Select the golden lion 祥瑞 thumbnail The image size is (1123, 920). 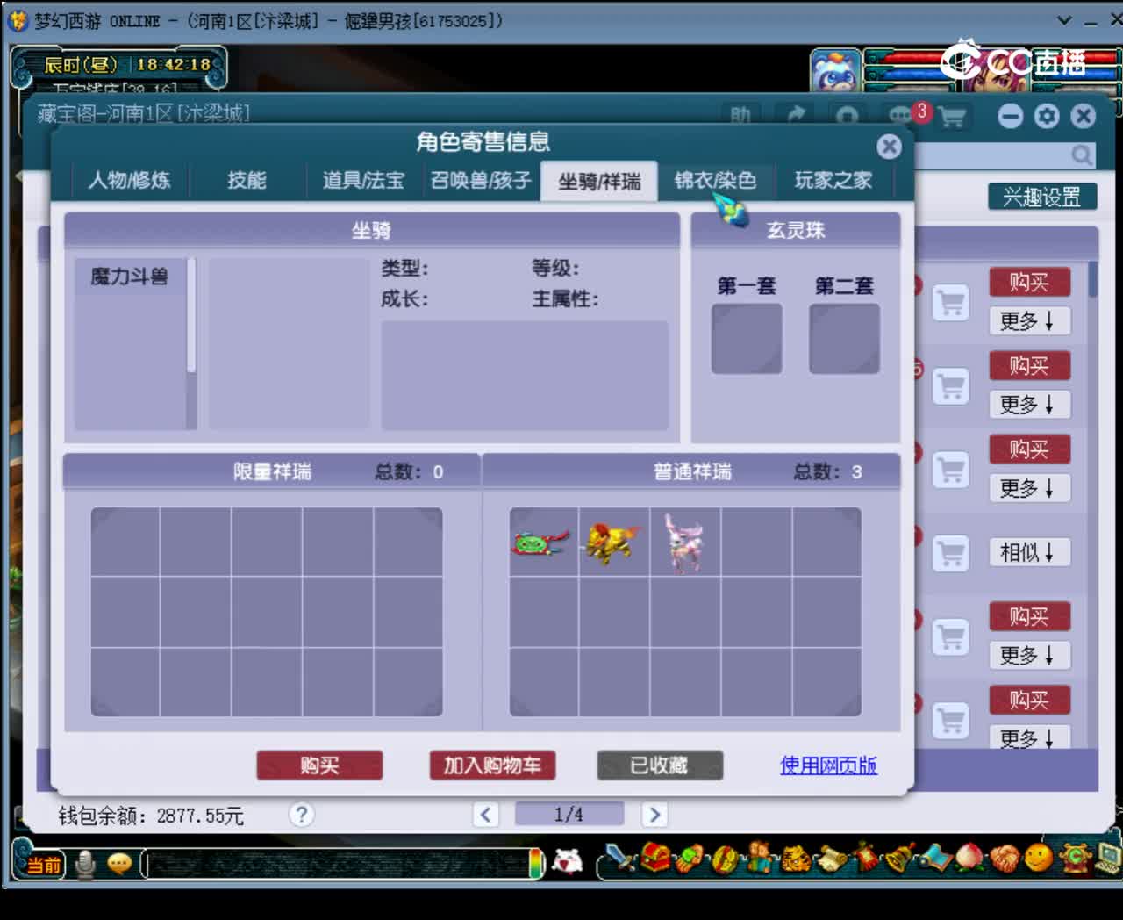coord(612,542)
